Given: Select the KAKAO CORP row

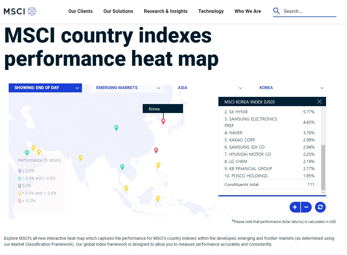Looking at the screenshot, I should [269, 140].
